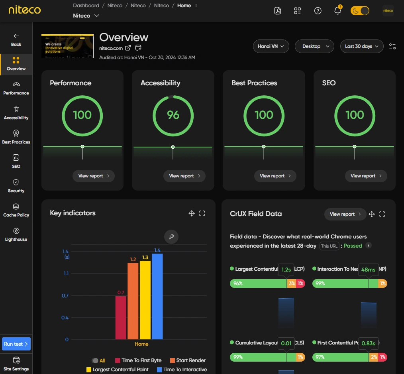Toggle Time To Interactive legend item

tap(182, 370)
